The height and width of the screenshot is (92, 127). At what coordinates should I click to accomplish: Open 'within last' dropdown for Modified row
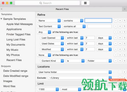pyautogui.click(x=74, y=49)
